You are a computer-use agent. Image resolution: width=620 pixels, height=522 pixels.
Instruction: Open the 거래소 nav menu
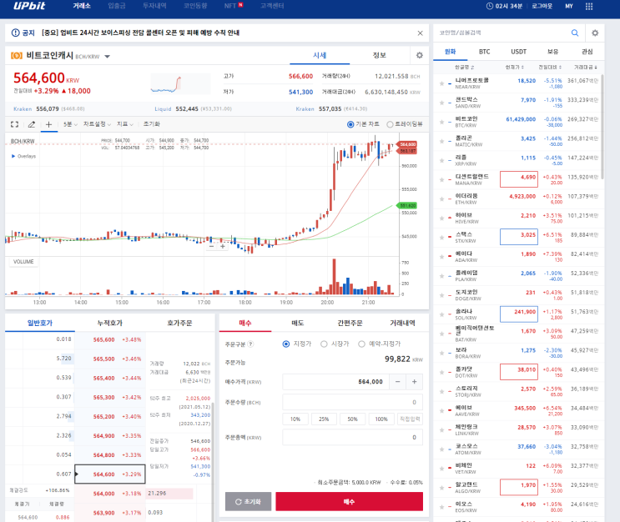coord(82,6)
